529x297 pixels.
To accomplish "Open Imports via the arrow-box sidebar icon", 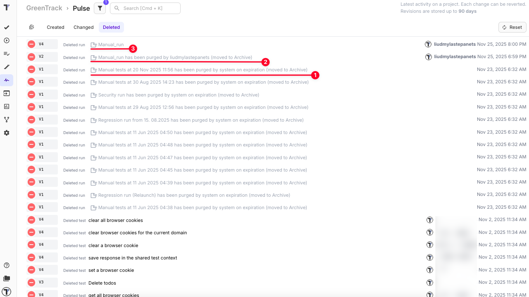I will point(7,93).
